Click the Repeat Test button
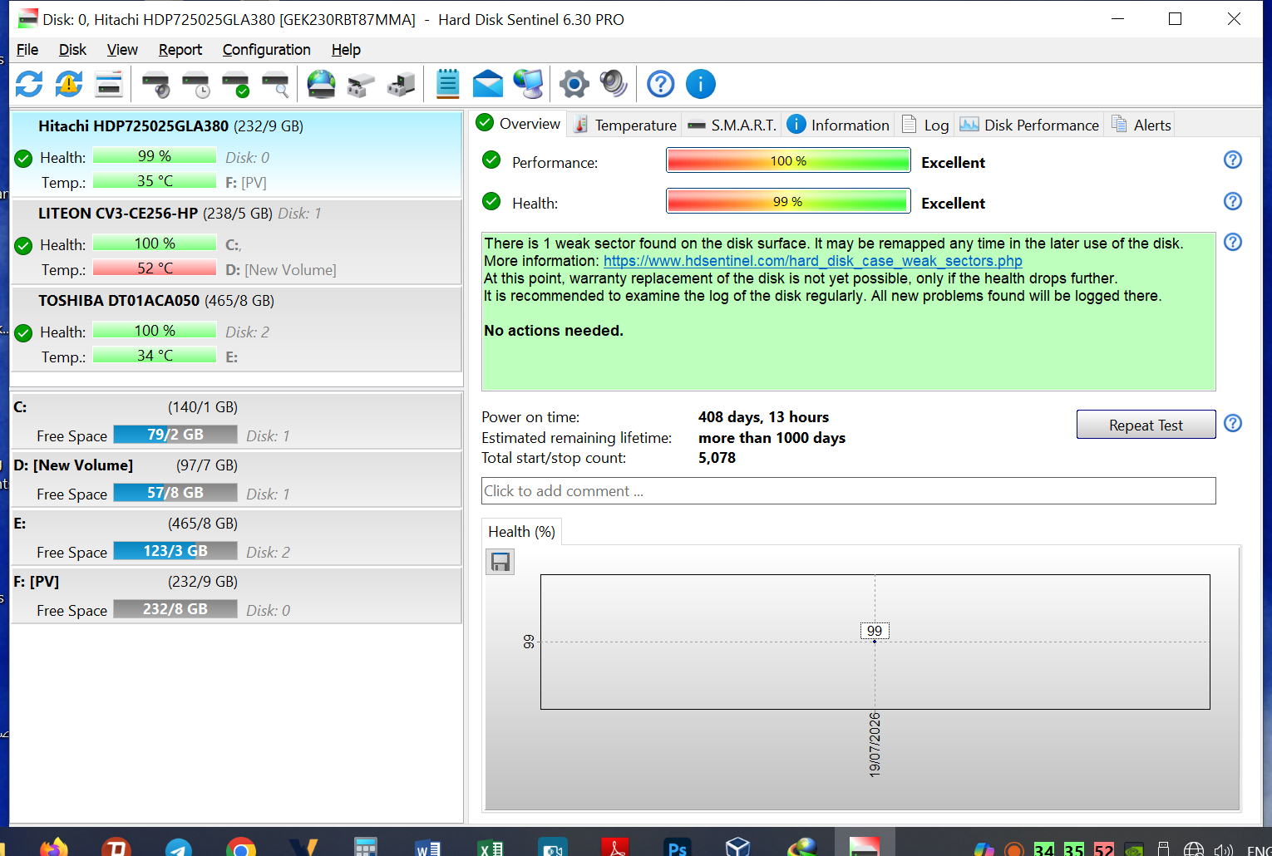This screenshot has width=1272, height=856. [1146, 425]
